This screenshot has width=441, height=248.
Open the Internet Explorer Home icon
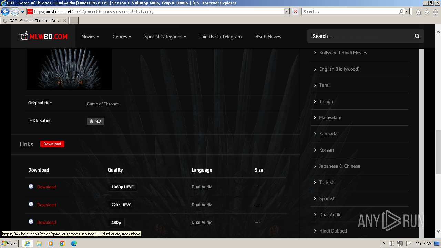tap(418, 12)
